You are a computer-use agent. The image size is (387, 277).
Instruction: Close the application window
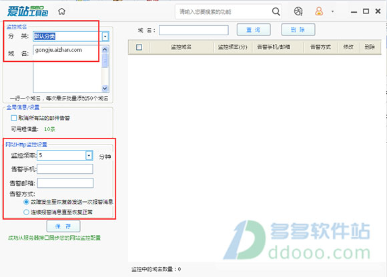click(x=378, y=11)
